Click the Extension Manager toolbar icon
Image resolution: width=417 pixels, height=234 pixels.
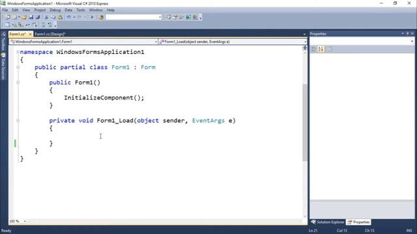point(195,18)
